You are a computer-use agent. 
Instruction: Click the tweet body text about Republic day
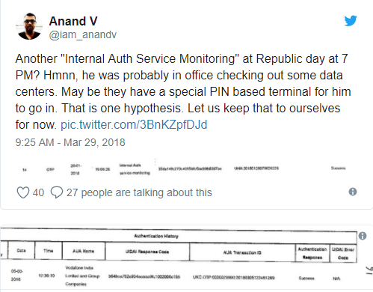click(183, 91)
